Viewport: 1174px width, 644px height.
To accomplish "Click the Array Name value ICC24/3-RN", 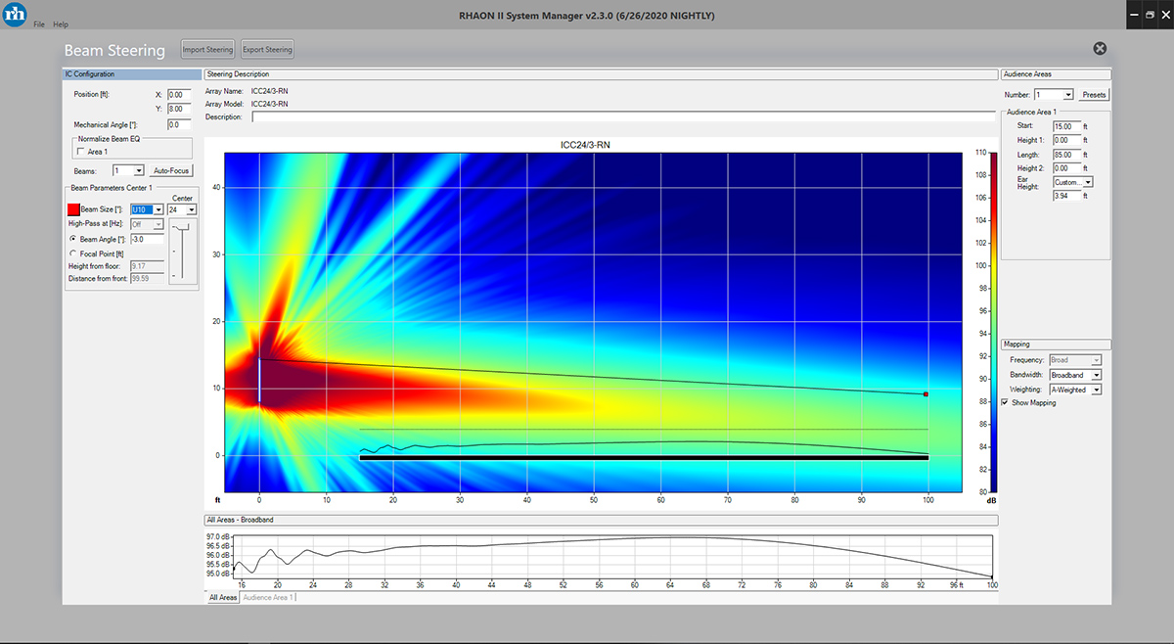I will pos(269,91).
